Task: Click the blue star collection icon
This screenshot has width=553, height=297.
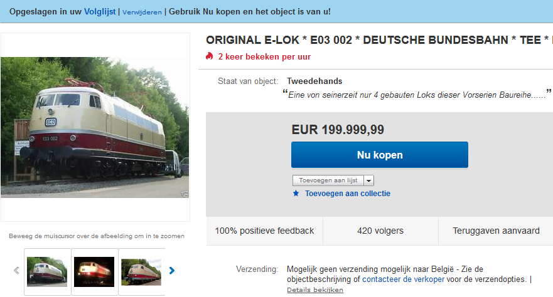Action: tap(296, 193)
